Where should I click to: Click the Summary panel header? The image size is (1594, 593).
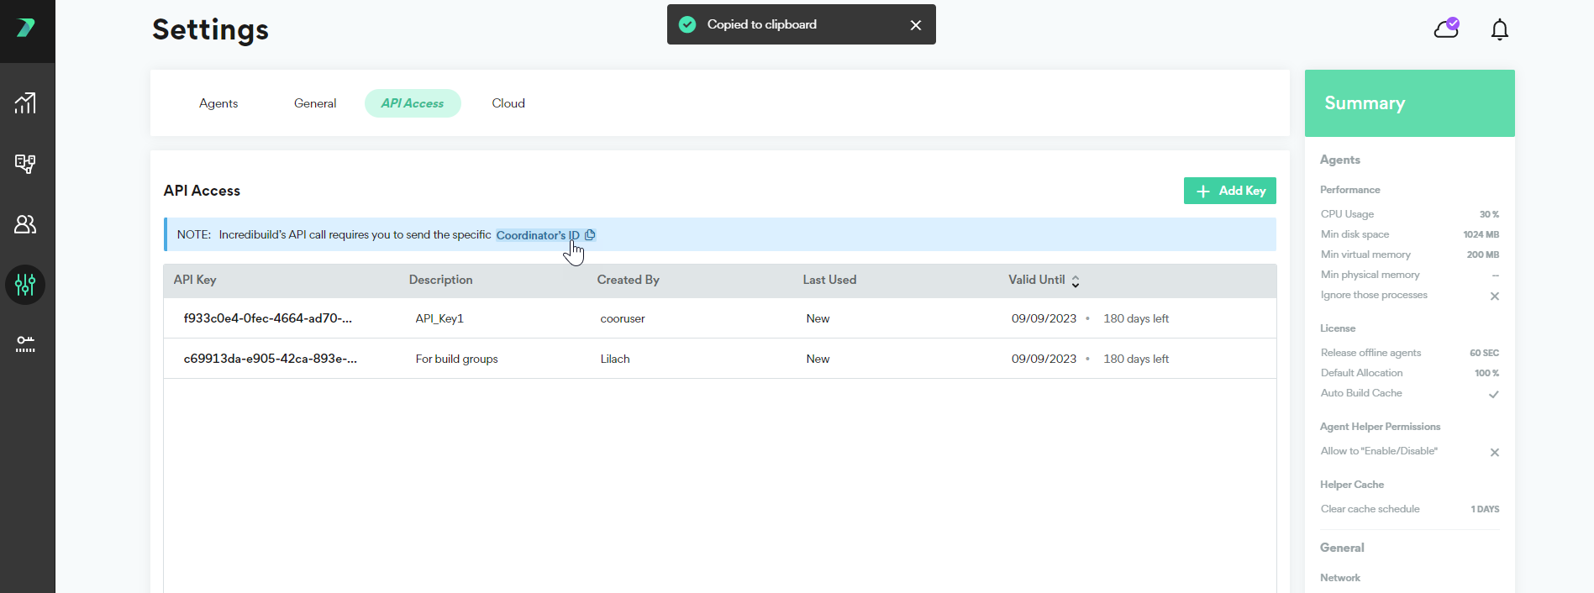click(x=1409, y=103)
